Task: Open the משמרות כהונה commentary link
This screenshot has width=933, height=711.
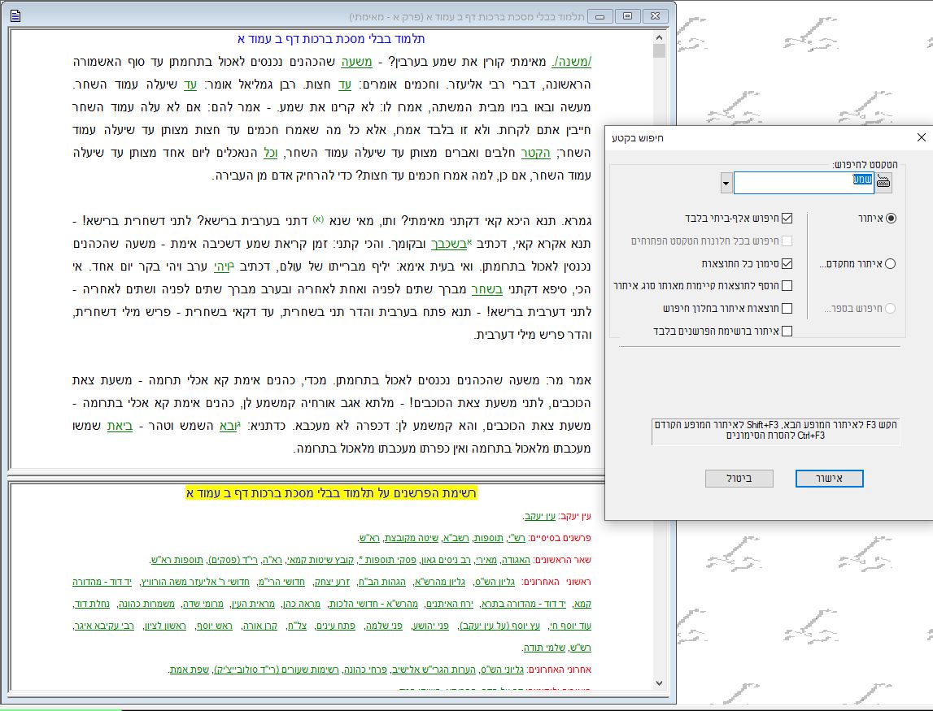Action: tap(146, 604)
